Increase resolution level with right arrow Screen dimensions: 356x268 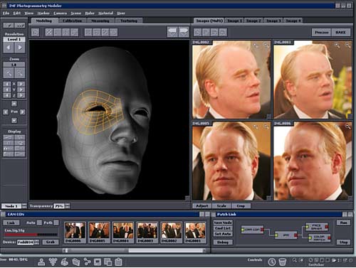20,48
